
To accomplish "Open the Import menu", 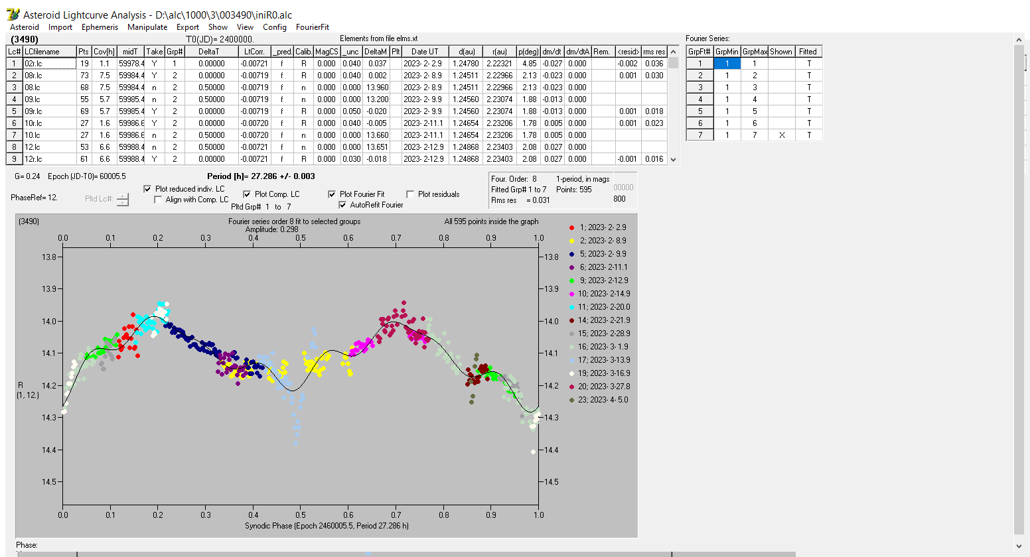I will click(60, 27).
